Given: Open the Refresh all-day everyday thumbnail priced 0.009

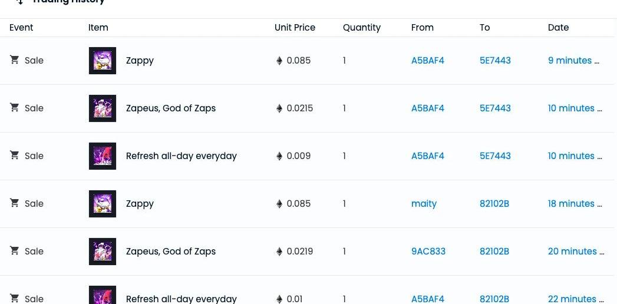Looking at the screenshot, I should tap(103, 156).
